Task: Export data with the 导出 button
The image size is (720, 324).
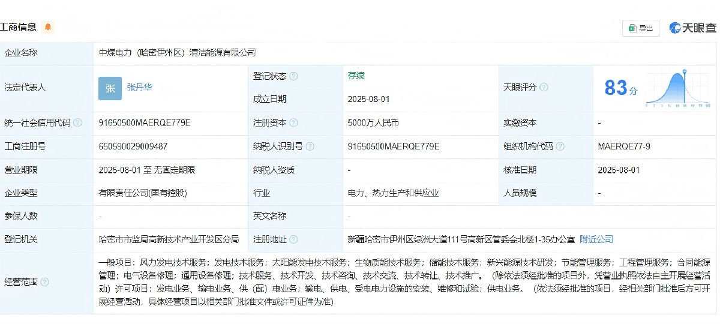Action: pos(640,28)
